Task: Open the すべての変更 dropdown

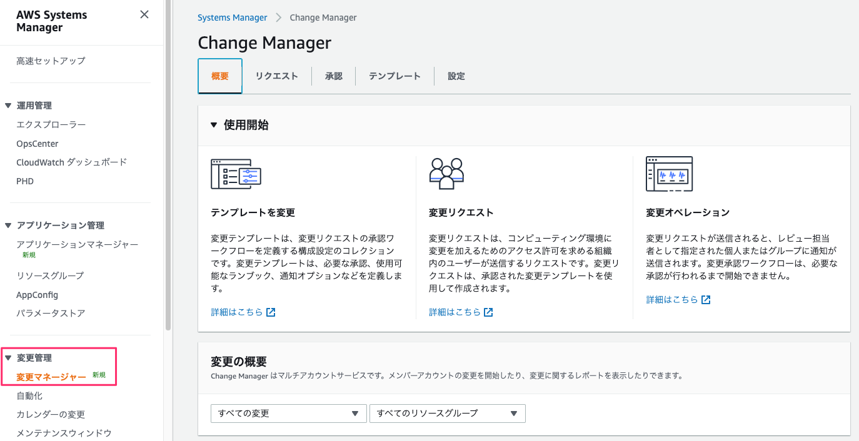Action: pyautogui.click(x=288, y=413)
